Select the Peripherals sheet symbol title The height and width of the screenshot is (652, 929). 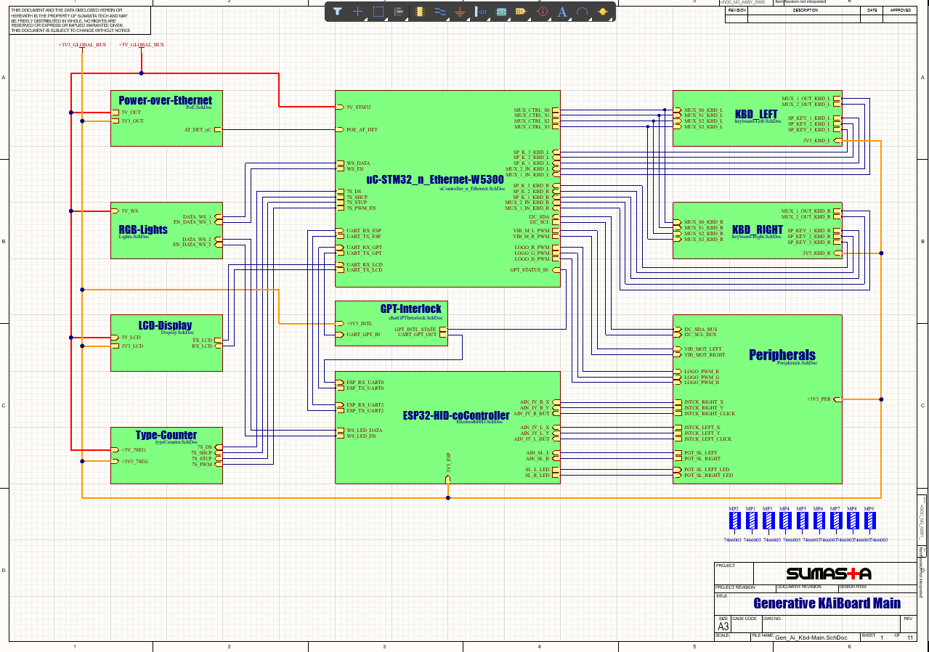pyautogui.click(x=782, y=355)
